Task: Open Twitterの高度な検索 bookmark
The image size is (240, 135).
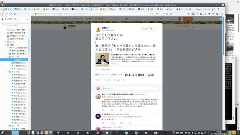Action: pos(18,48)
